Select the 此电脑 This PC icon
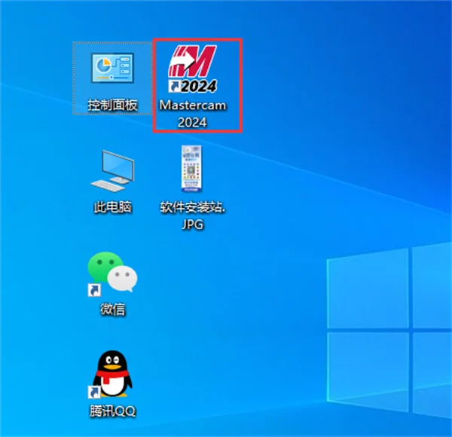 point(112,171)
